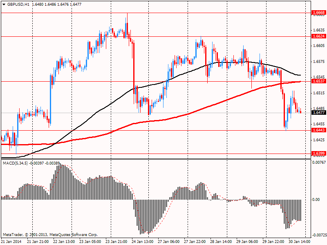
Task: Click the 24 Jan 13:00 time label
Action: [143, 242]
